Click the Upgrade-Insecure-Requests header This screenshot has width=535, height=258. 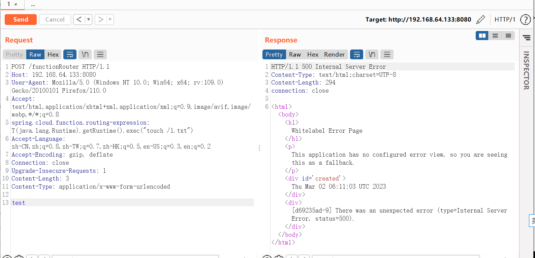pyautogui.click(x=59, y=171)
